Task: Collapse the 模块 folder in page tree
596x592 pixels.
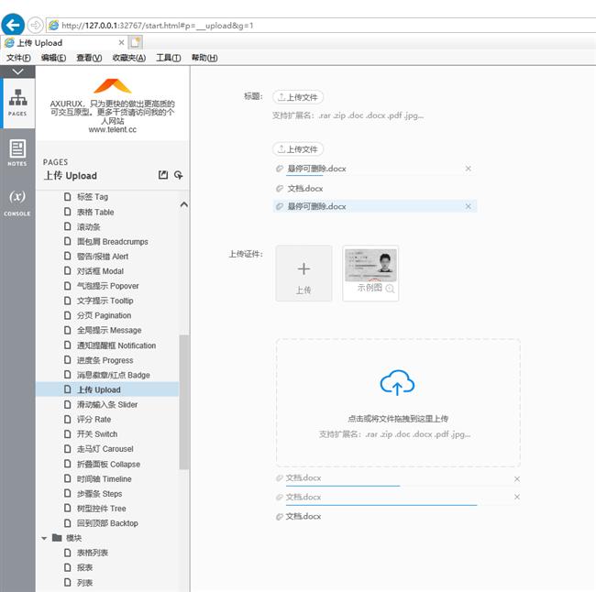Action: (44, 538)
